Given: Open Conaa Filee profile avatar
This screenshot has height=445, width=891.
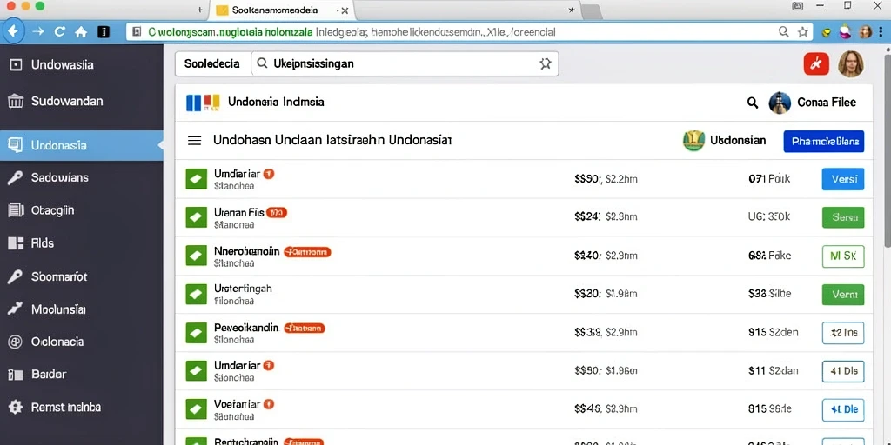Looking at the screenshot, I should [780, 103].
